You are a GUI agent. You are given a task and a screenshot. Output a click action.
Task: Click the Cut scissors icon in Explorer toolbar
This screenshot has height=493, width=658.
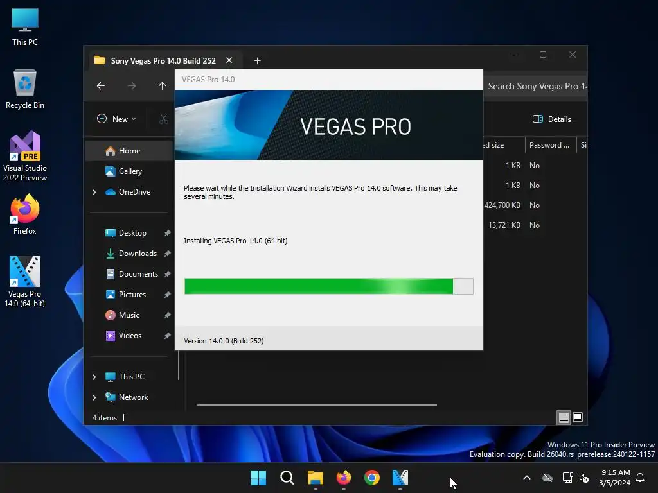164,119
